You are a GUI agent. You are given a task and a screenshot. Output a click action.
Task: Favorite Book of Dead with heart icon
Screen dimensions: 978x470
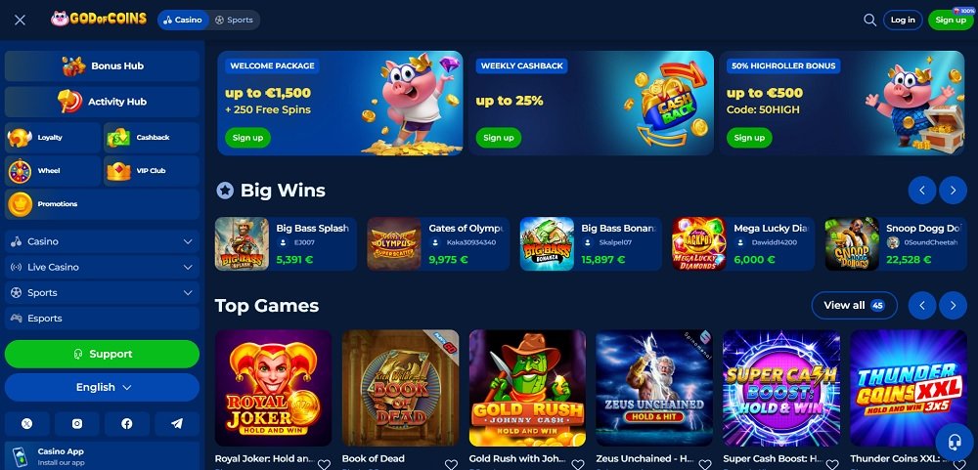point(451,464)
